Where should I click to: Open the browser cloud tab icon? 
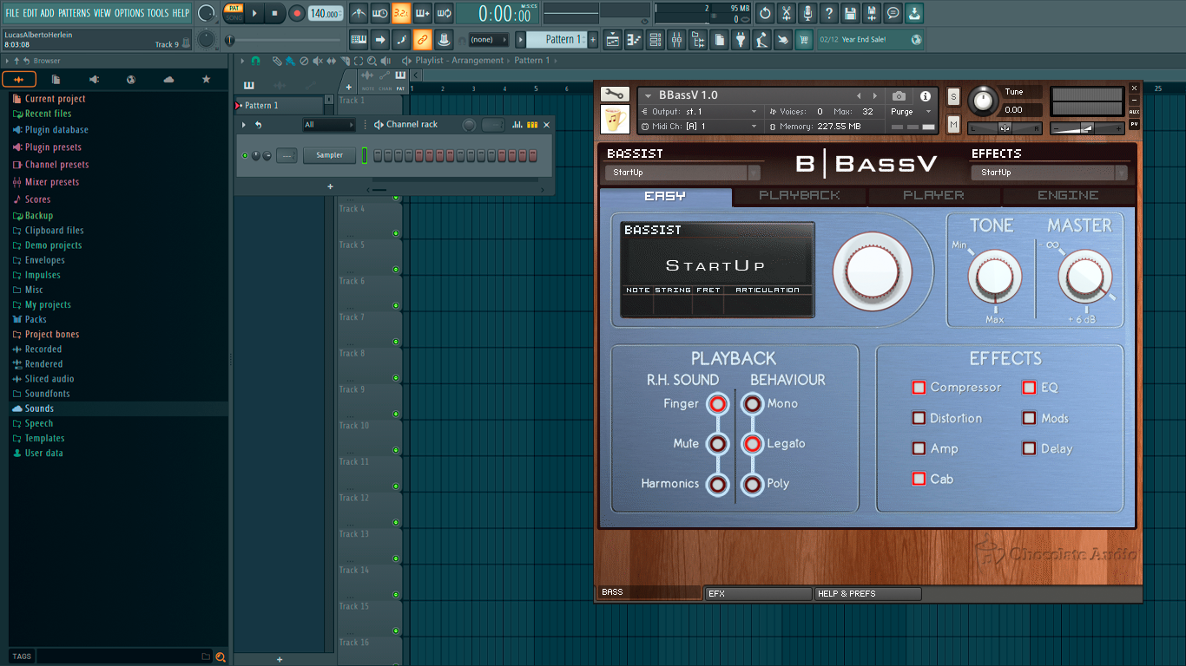pos(168,80)
